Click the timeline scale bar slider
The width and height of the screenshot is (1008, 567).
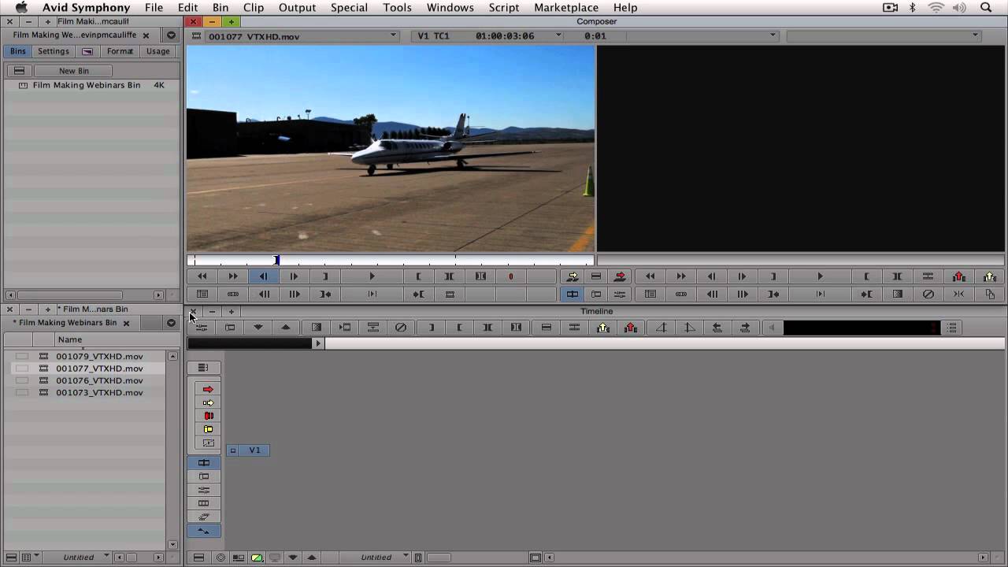(x=439, y=558)
